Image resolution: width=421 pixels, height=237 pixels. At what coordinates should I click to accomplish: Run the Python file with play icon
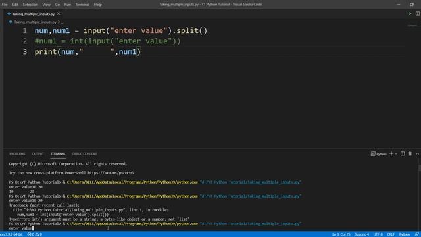[410, 13]
